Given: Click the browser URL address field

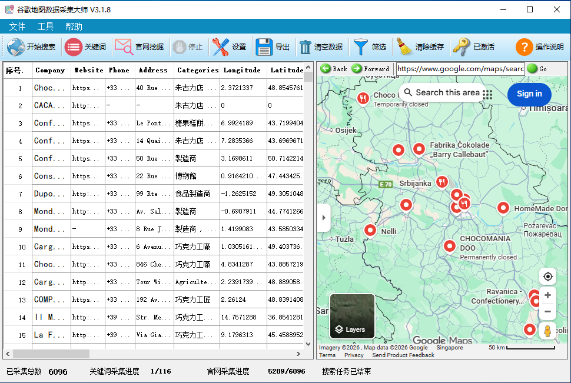Looking at the screenshot, I should tap(459, 69).
